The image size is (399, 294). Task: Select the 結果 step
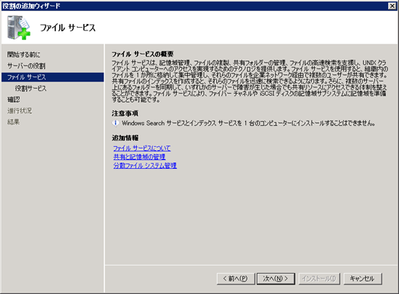click(x=13, y=122)
